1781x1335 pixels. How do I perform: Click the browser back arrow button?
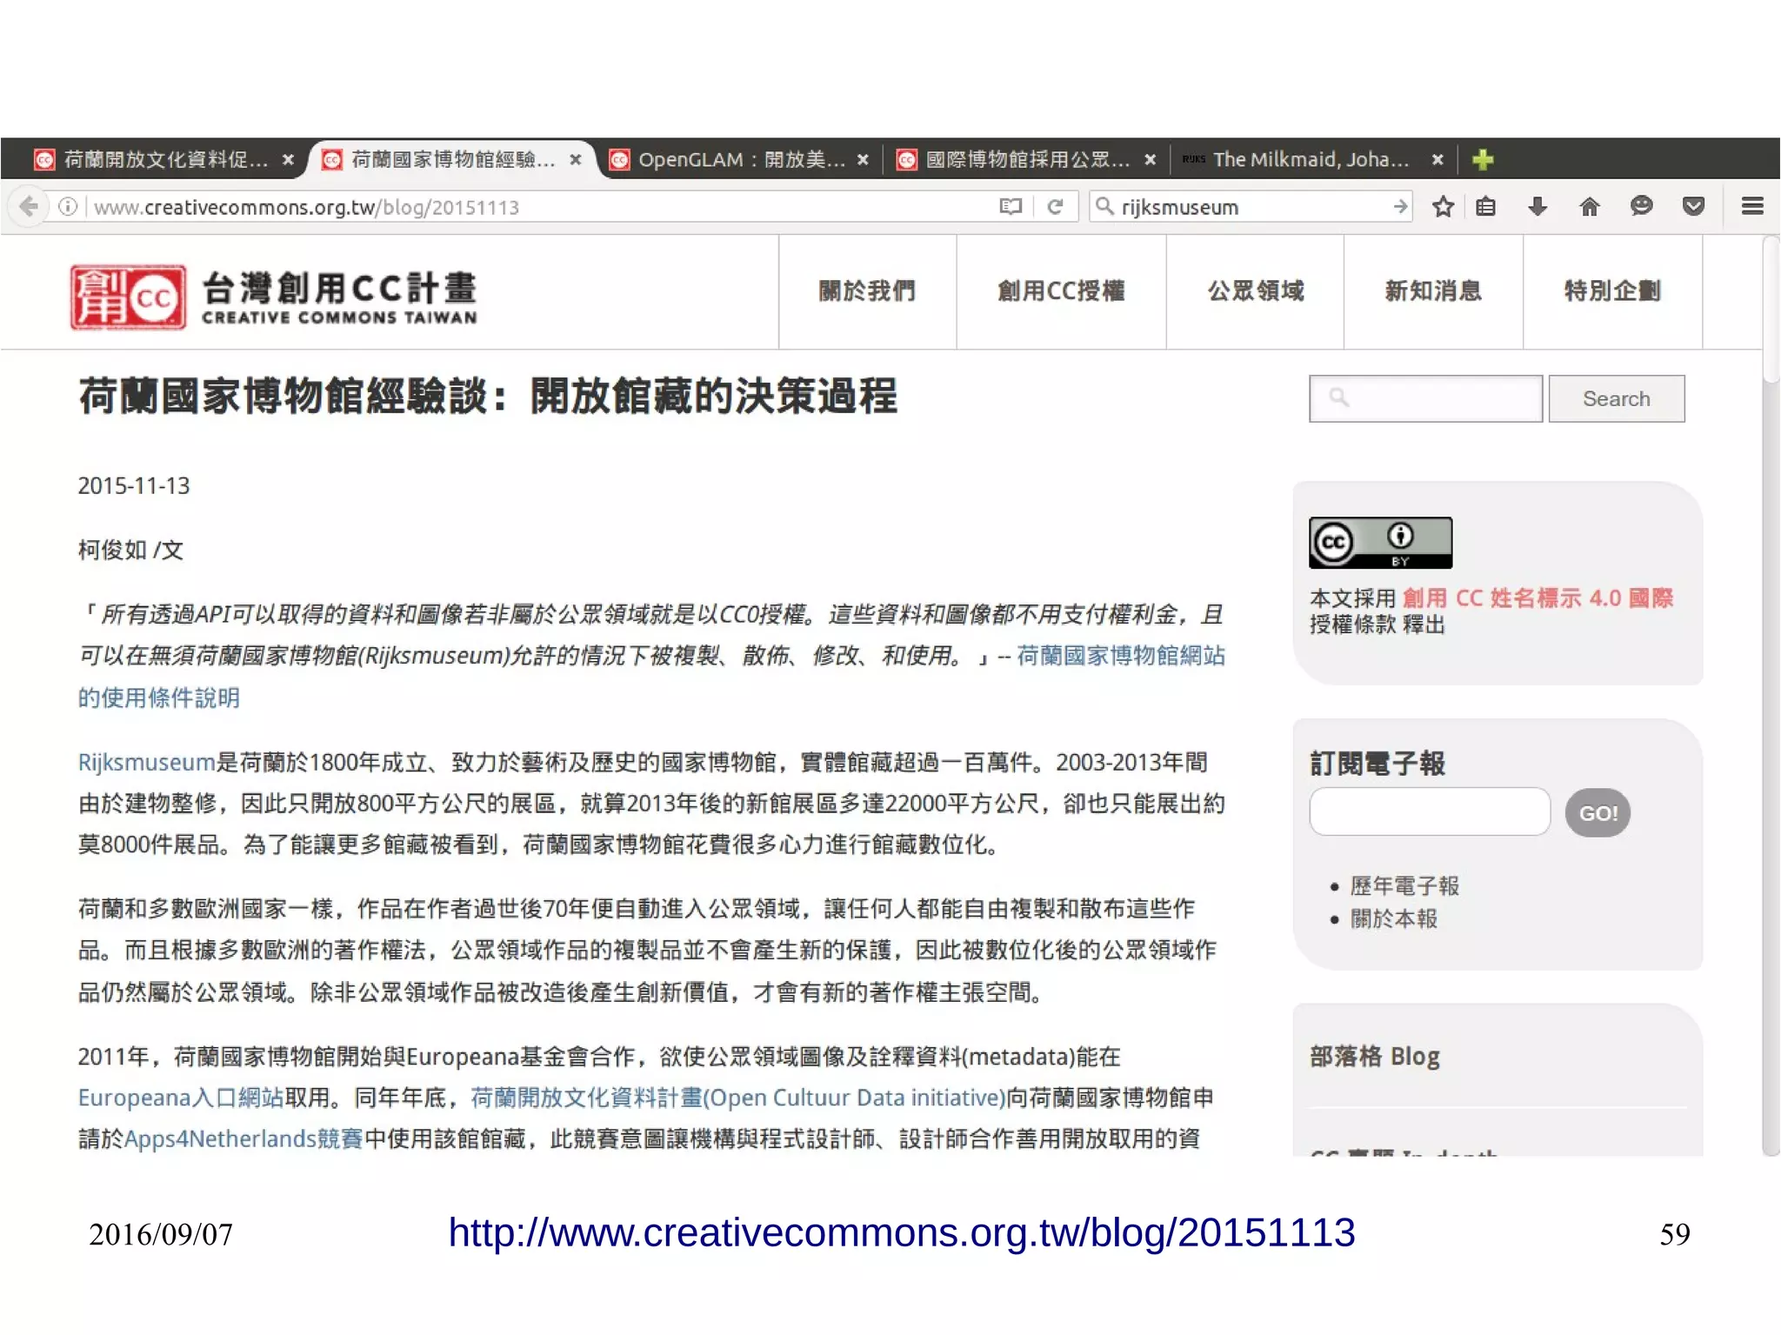coord(29,207)
